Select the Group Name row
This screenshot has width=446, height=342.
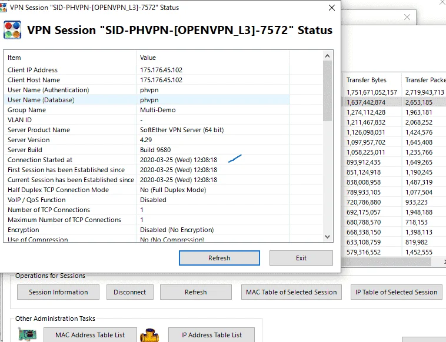pos(147,110)
